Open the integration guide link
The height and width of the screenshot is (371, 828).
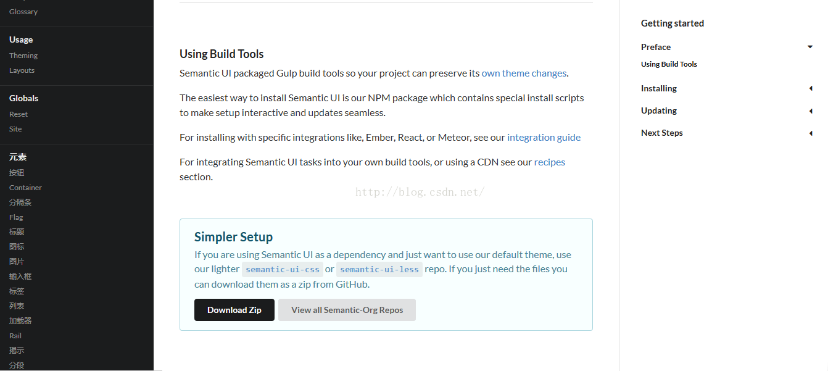(x=544, y=137)
